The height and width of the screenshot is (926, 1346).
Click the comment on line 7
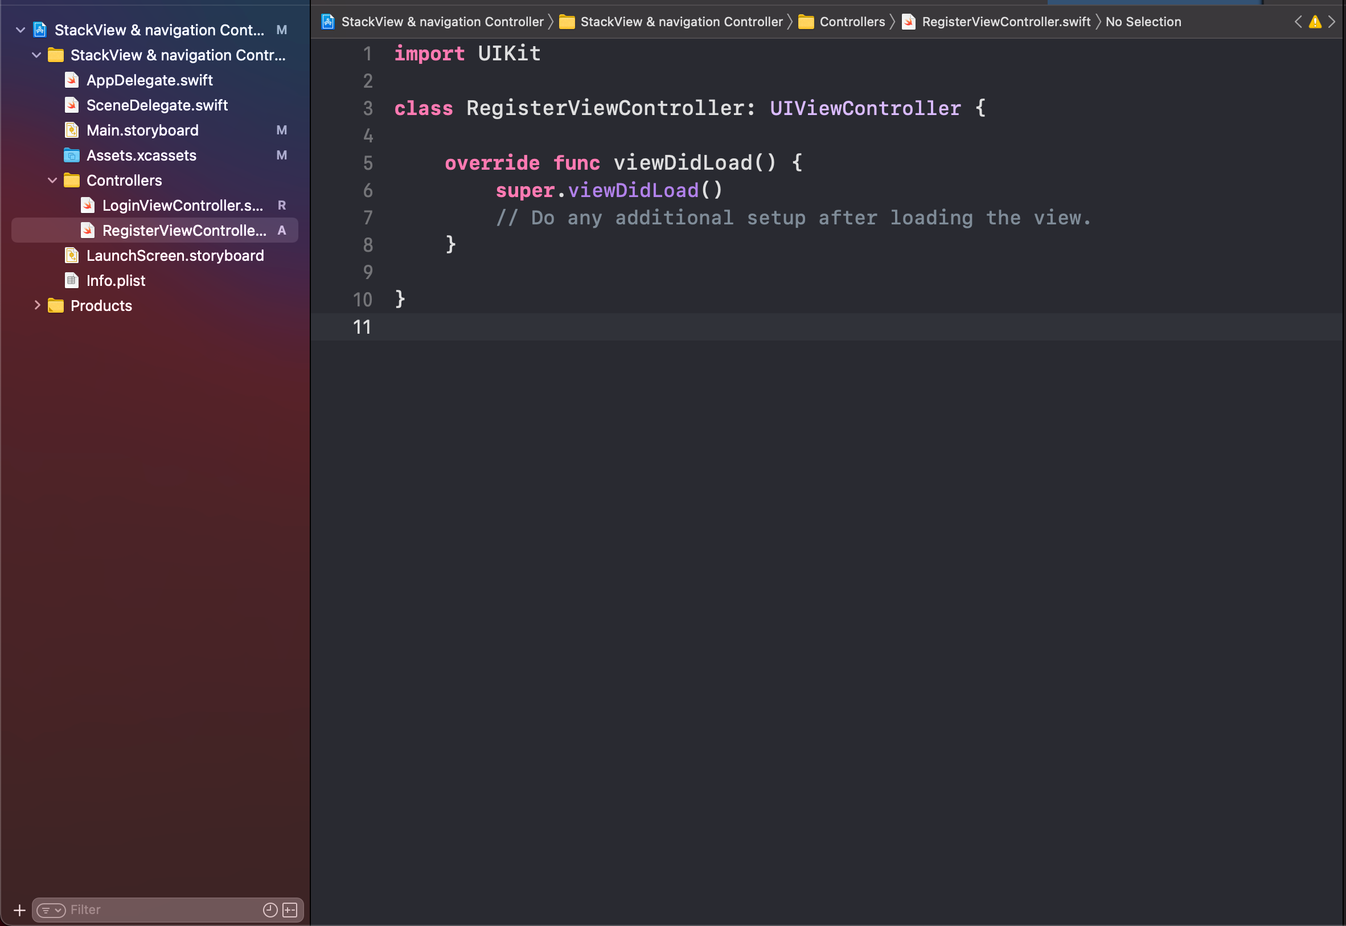(794, 218)
